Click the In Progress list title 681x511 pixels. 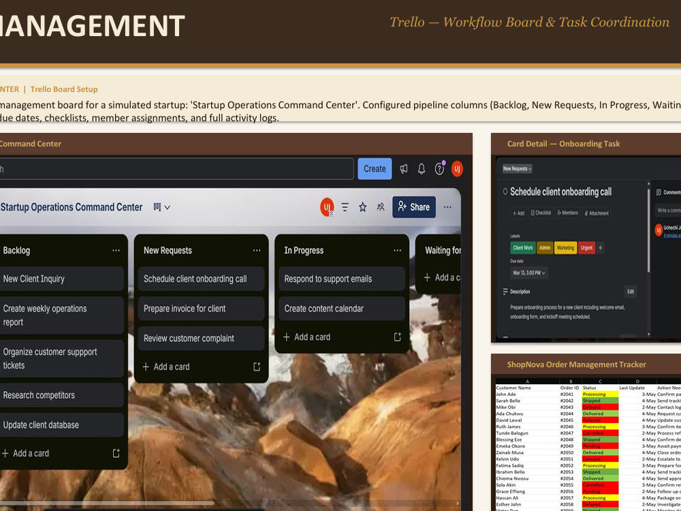(304, 250)
